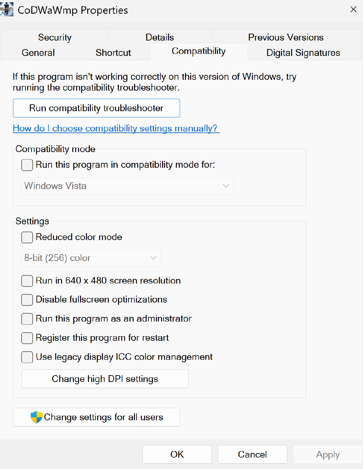The width and height of the screenshot is (363, 469).
Task: Enable Disable fullscreen optimizations option
Action: point(27,300)
